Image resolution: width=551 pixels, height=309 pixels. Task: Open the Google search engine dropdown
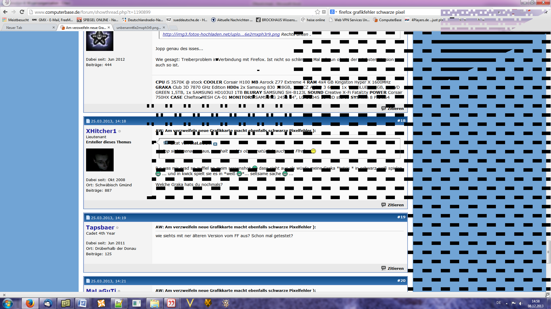(x=333, y=12)
